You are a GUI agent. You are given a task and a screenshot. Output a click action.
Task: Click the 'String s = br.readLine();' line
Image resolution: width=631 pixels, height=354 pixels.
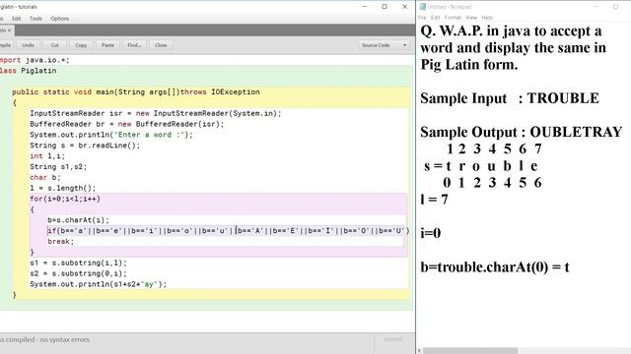[x=85, y=146]
